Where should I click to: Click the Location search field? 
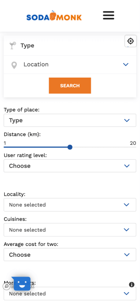coord(70,65)
